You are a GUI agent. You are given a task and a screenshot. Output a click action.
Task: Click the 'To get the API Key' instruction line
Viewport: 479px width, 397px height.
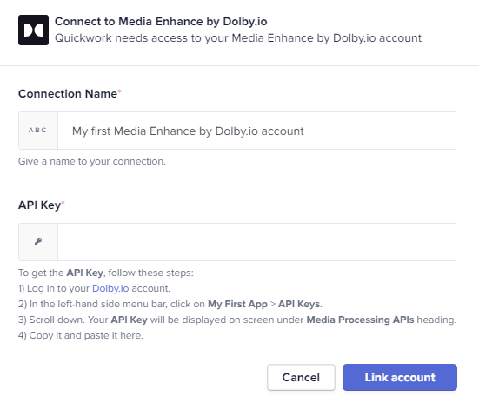(106, 273)
